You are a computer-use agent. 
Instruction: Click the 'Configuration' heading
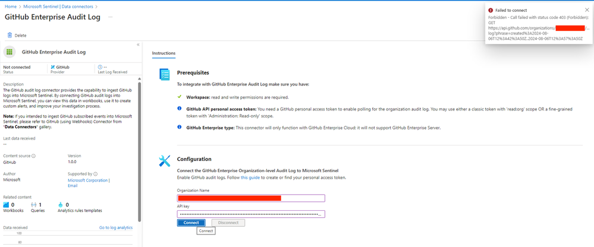(194, 159)
